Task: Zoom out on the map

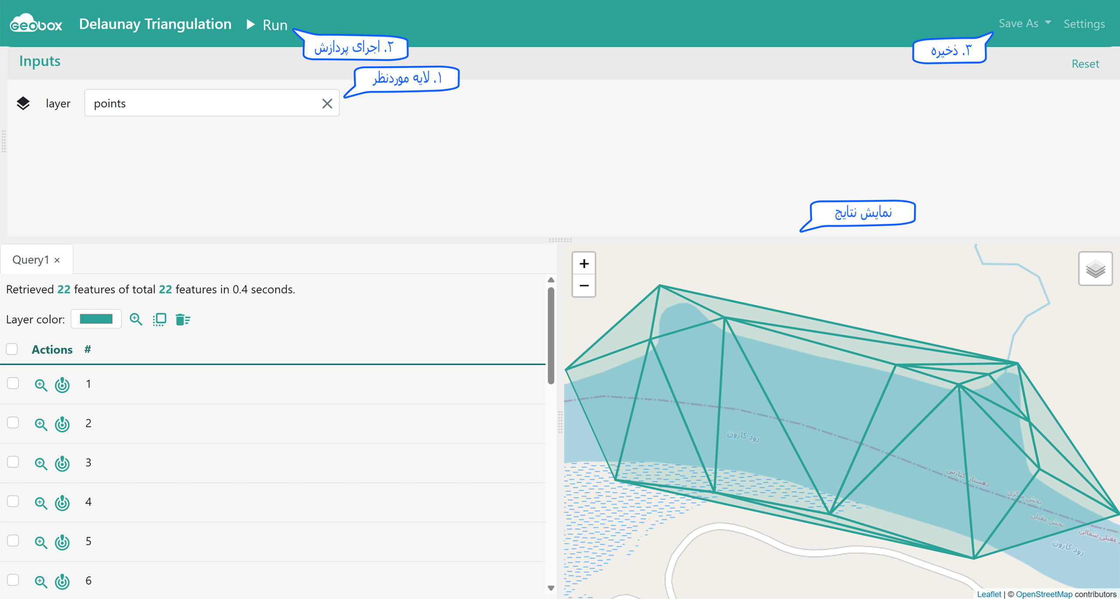Action: 584,286
